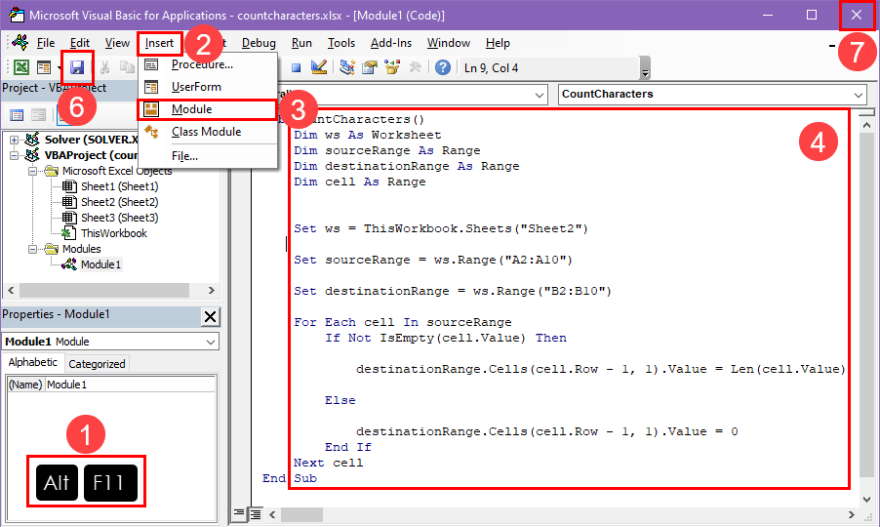This screenshot has height=527, width=880.
Task: Close the Properties - Module1 pane
Action: click(210, 316)
